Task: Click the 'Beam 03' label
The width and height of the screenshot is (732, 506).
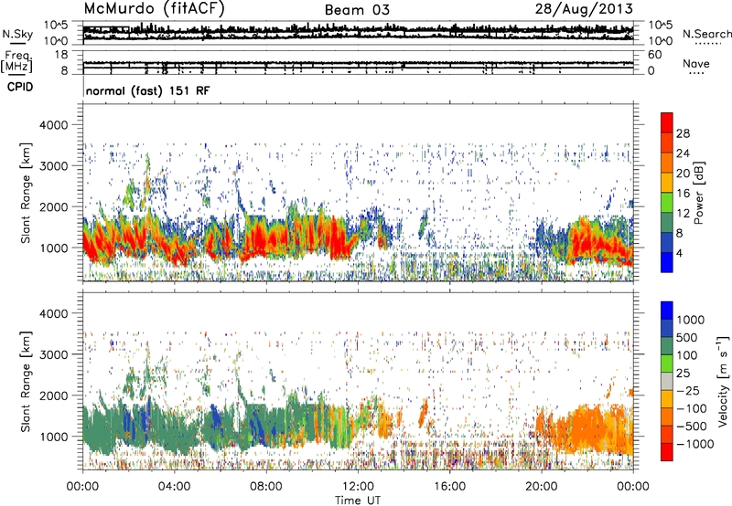Action: 357,10
